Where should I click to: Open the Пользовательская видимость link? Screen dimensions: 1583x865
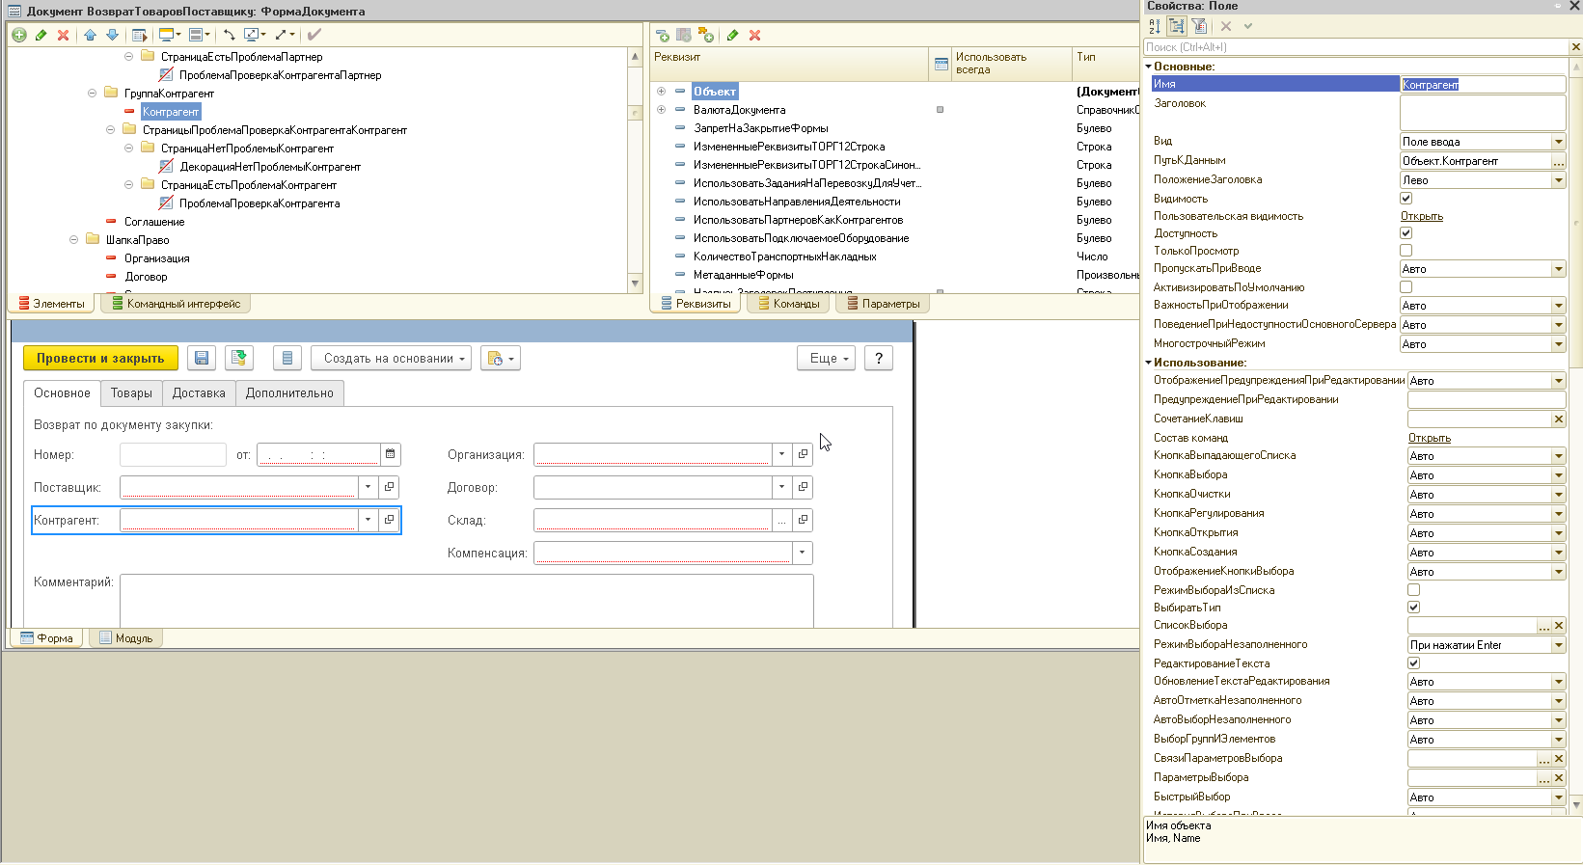pyautogui.click(x=1421, y=216)
